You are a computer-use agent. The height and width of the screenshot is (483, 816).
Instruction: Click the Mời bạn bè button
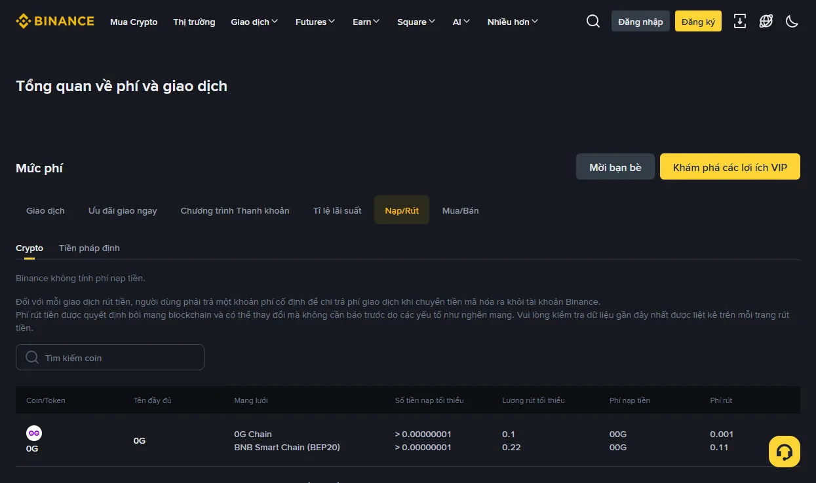[x=615, y=167]
